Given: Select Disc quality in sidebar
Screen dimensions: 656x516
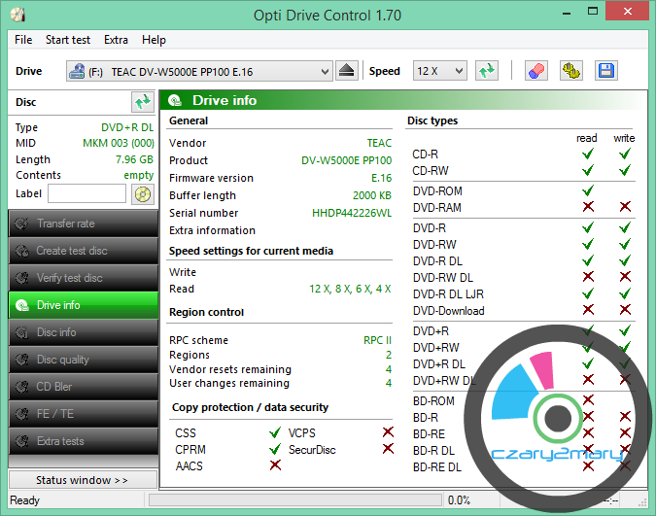Looking at the screenshot, I should pos(83,360).
